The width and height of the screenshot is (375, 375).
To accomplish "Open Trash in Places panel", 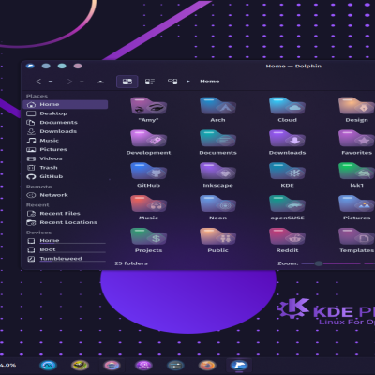I will point(66,168).
